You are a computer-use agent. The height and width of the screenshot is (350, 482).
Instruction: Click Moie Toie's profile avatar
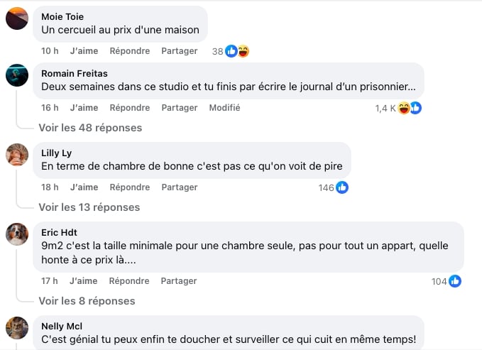(17, 18)
